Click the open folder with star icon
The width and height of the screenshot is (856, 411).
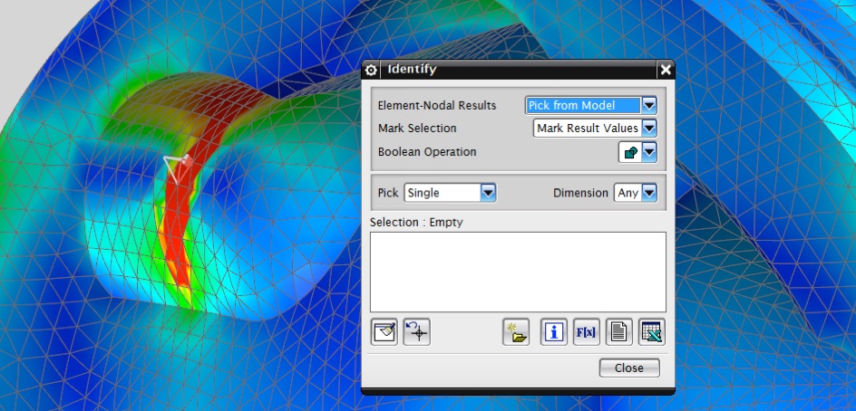tap(516, 332)
